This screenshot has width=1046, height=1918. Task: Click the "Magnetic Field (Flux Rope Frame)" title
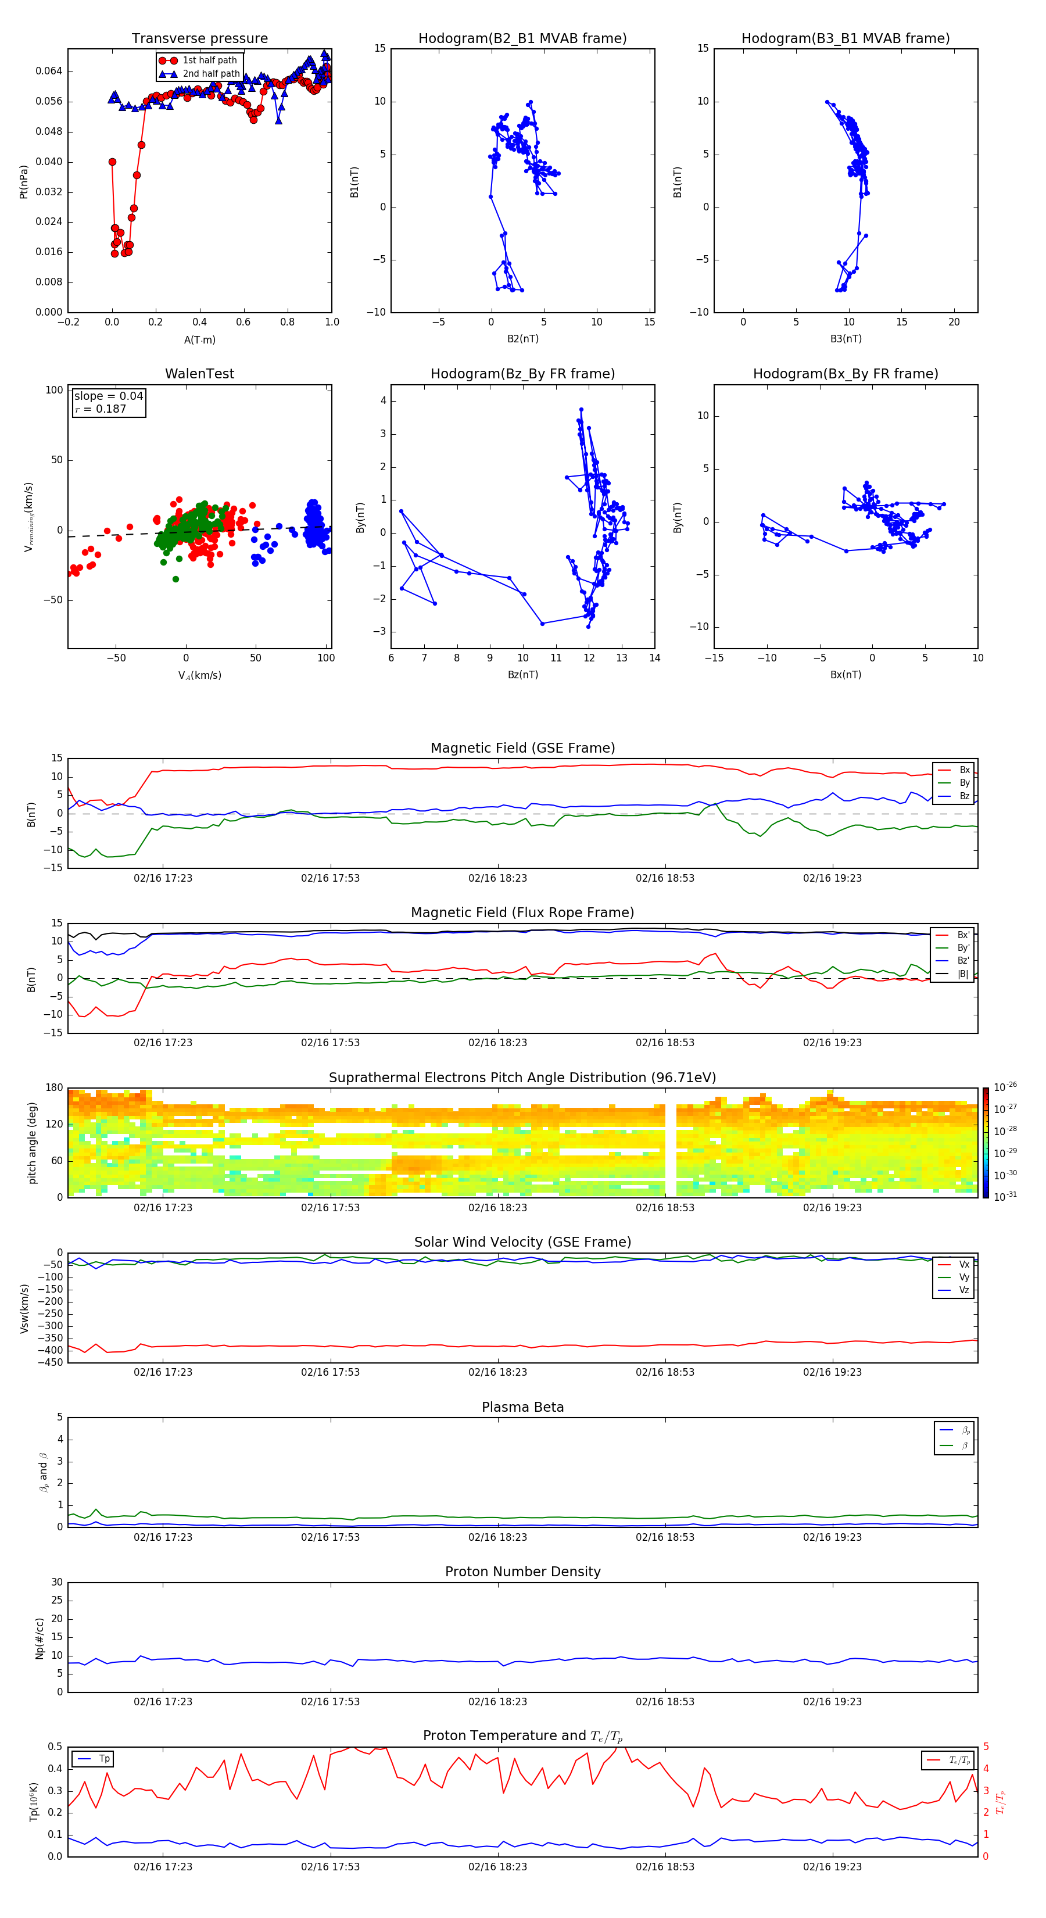pyautogui.click(x=522, y=912)
